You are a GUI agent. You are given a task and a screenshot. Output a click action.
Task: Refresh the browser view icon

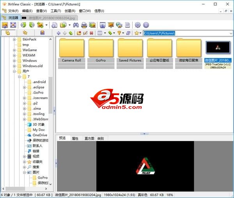[128, 33]
